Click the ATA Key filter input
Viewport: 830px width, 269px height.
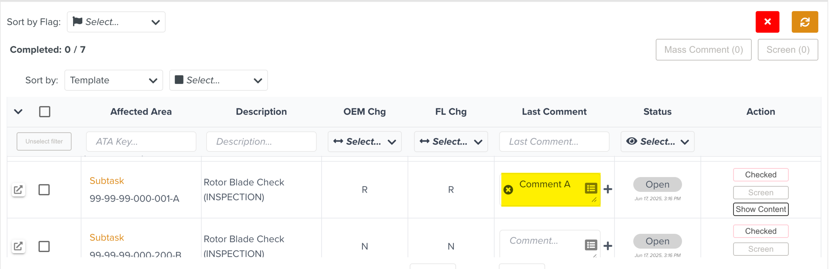point(141,142)
